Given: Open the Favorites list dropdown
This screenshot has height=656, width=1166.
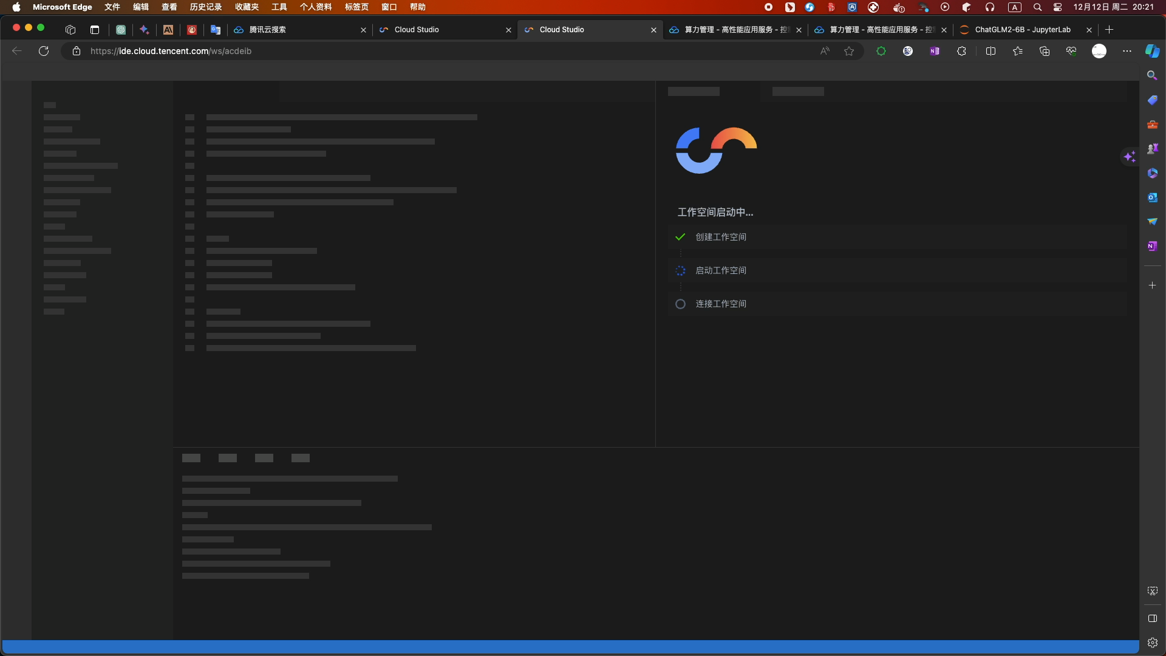Looking at the screenshot, I should pyautogui.click(x=1018, y=51).
